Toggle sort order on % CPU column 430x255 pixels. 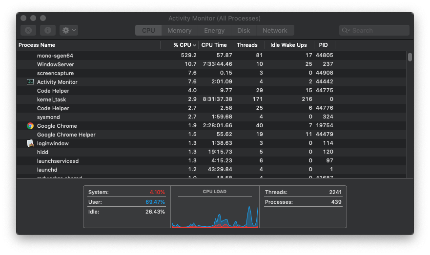click(180, 45)
